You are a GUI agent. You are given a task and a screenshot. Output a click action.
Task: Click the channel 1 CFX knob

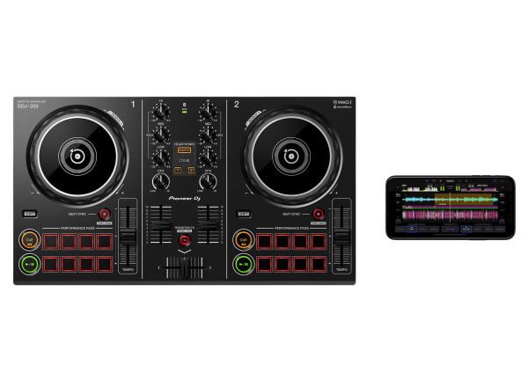pyautogui.click(x=161, y=182)
